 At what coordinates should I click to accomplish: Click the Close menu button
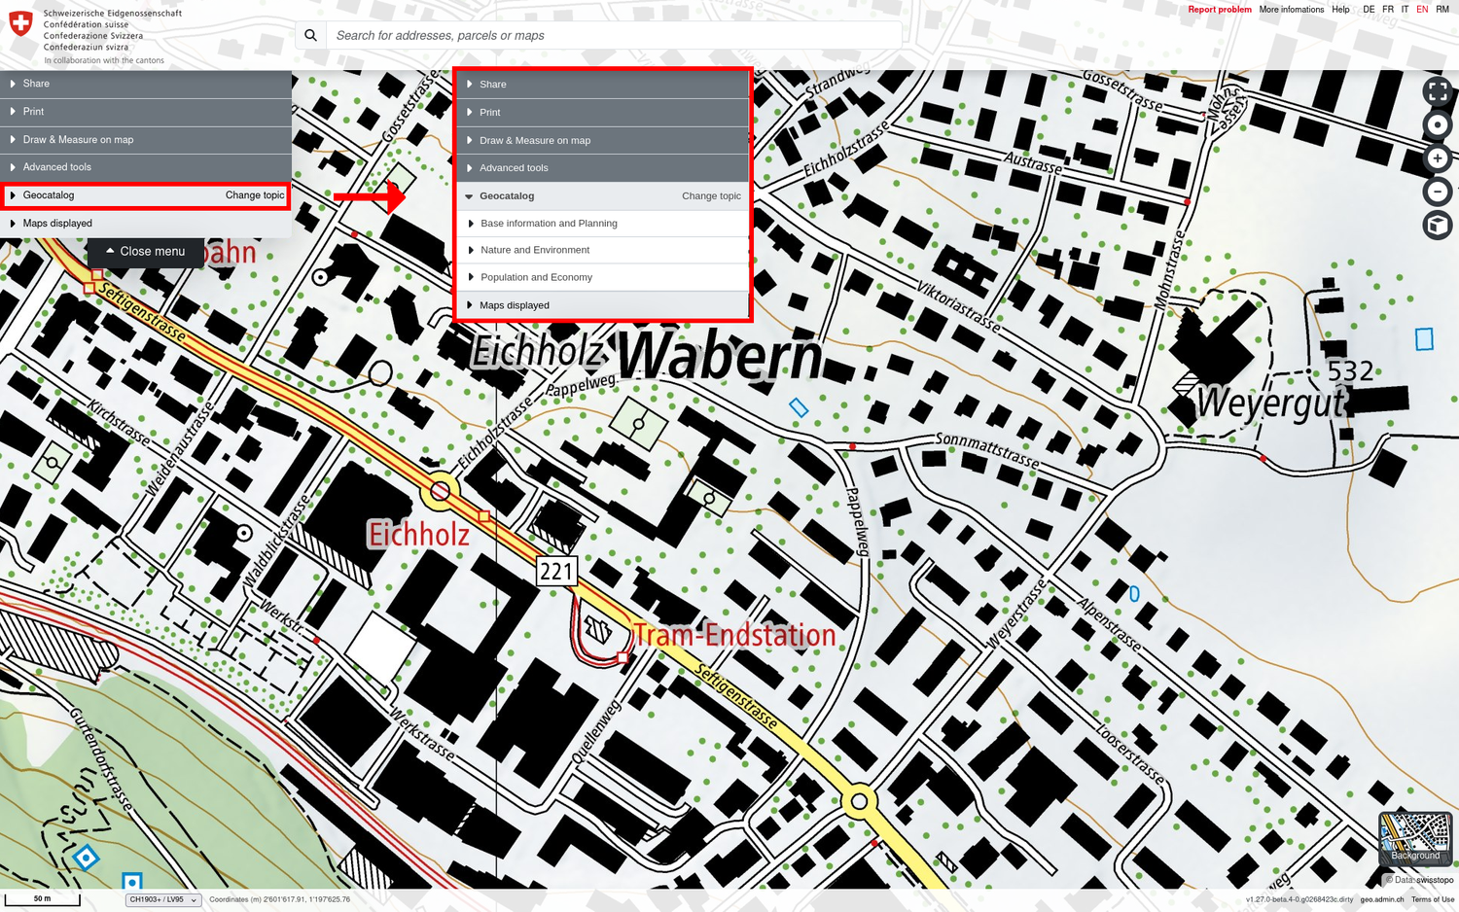click(x=146, y=251)
